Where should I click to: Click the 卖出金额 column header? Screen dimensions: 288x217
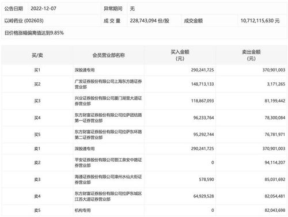pos(251,55)
